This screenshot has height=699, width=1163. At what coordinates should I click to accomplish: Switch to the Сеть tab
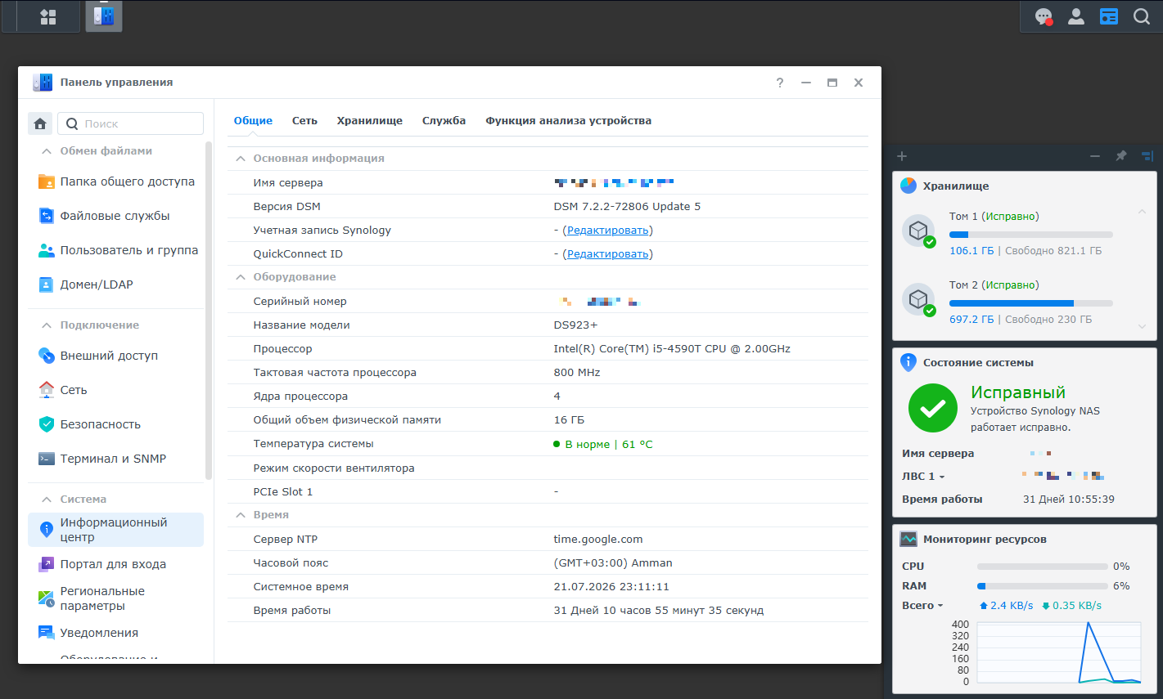[304, 121]
